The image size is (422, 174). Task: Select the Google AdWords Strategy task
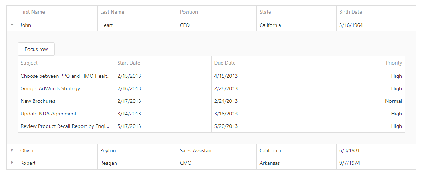click(x=50, y=88)
